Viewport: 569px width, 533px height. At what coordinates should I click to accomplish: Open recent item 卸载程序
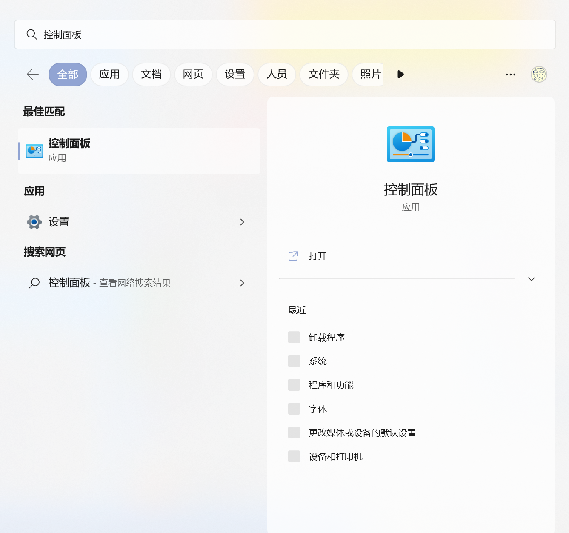pos(327,337)
